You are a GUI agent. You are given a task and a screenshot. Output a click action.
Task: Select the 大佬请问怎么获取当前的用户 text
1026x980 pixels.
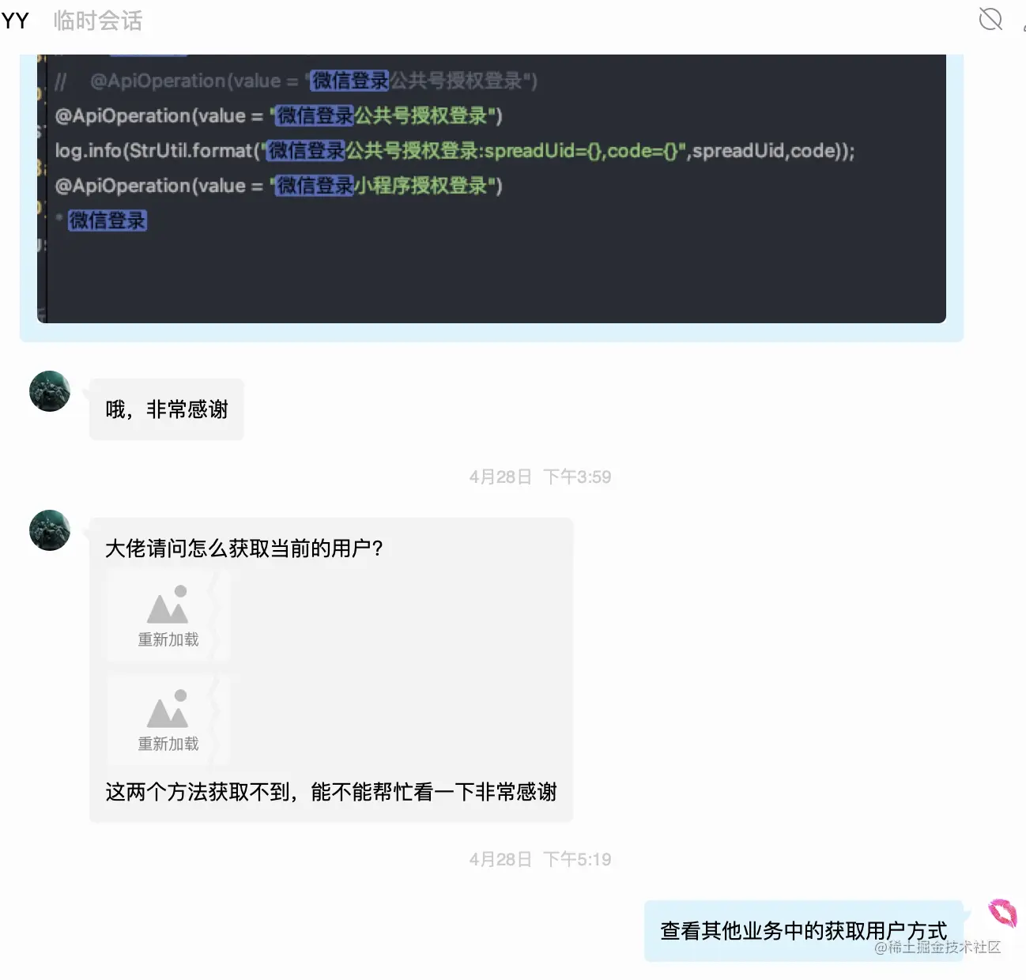(x=244, y=548)
